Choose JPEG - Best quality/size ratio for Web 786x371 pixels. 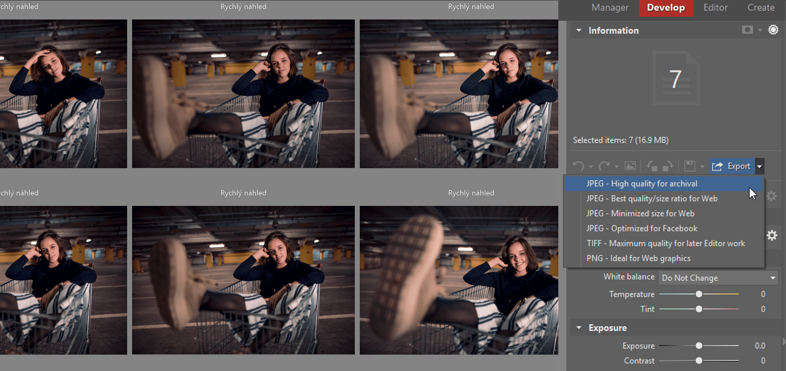(x=664, y=198)
